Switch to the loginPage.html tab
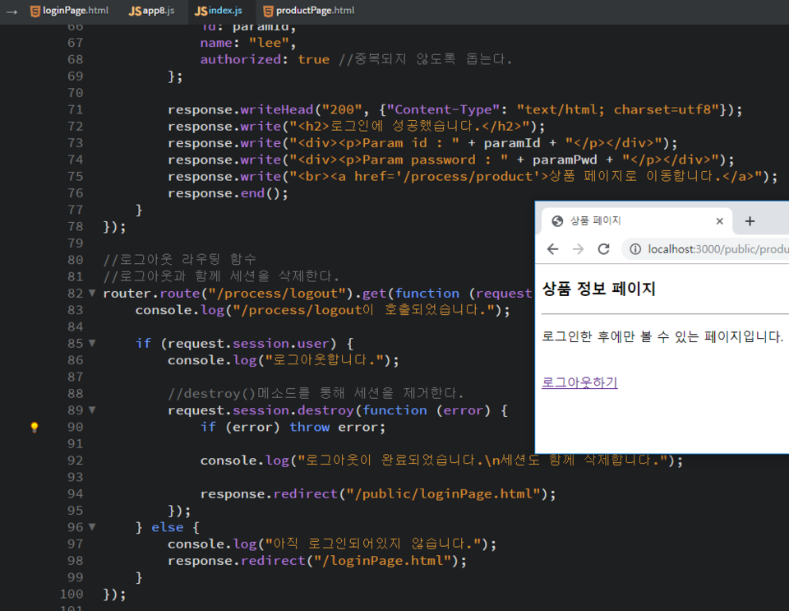The image size is (789, 611). tap(69, 11)
